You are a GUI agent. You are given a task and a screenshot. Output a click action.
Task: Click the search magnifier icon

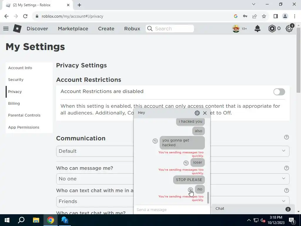[150, 29]
